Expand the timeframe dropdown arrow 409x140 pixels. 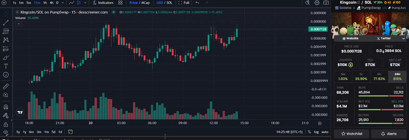tap(63, 3)
